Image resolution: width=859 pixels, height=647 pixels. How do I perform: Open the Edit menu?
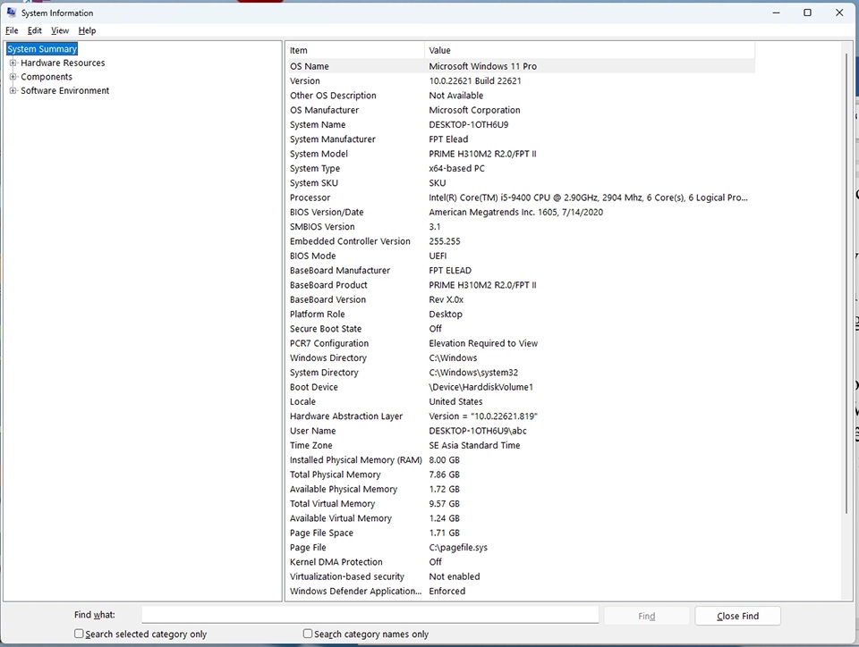pos(34,29)
